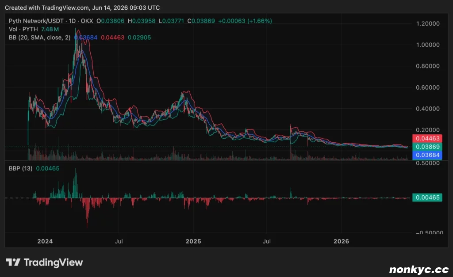Click the TradingView logo
The image size is (453, 277).
point(44,262)
